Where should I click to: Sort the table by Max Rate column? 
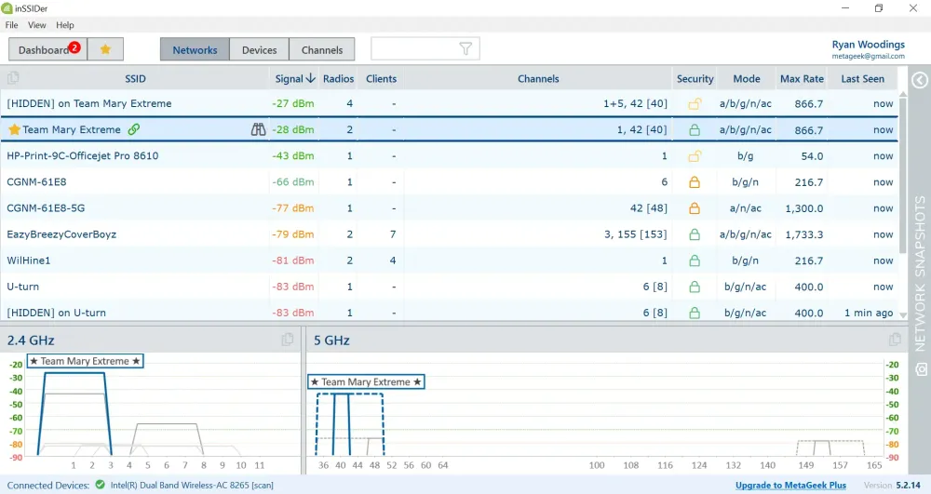click(802, 79)
